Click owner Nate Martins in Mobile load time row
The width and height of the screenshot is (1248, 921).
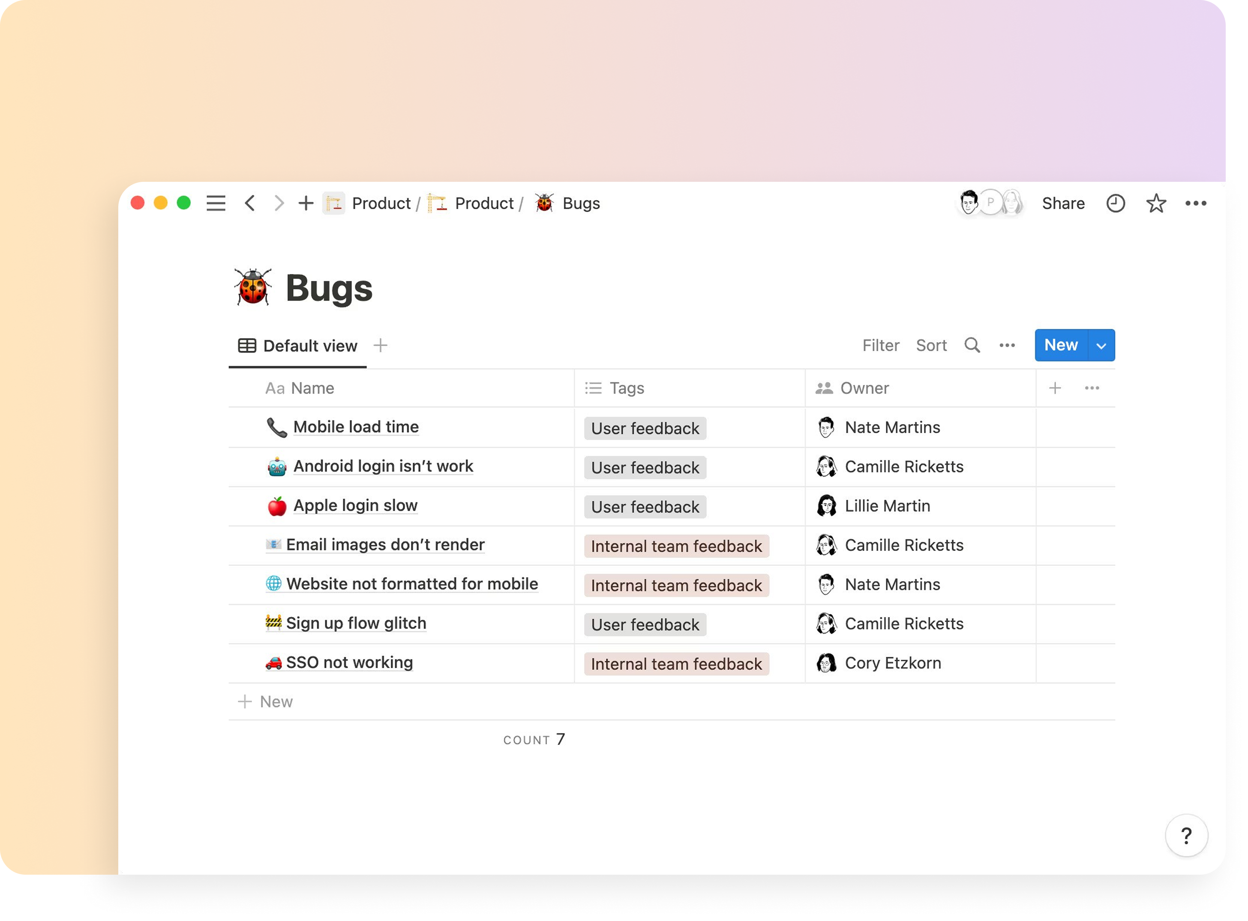[x=879, y=427]
